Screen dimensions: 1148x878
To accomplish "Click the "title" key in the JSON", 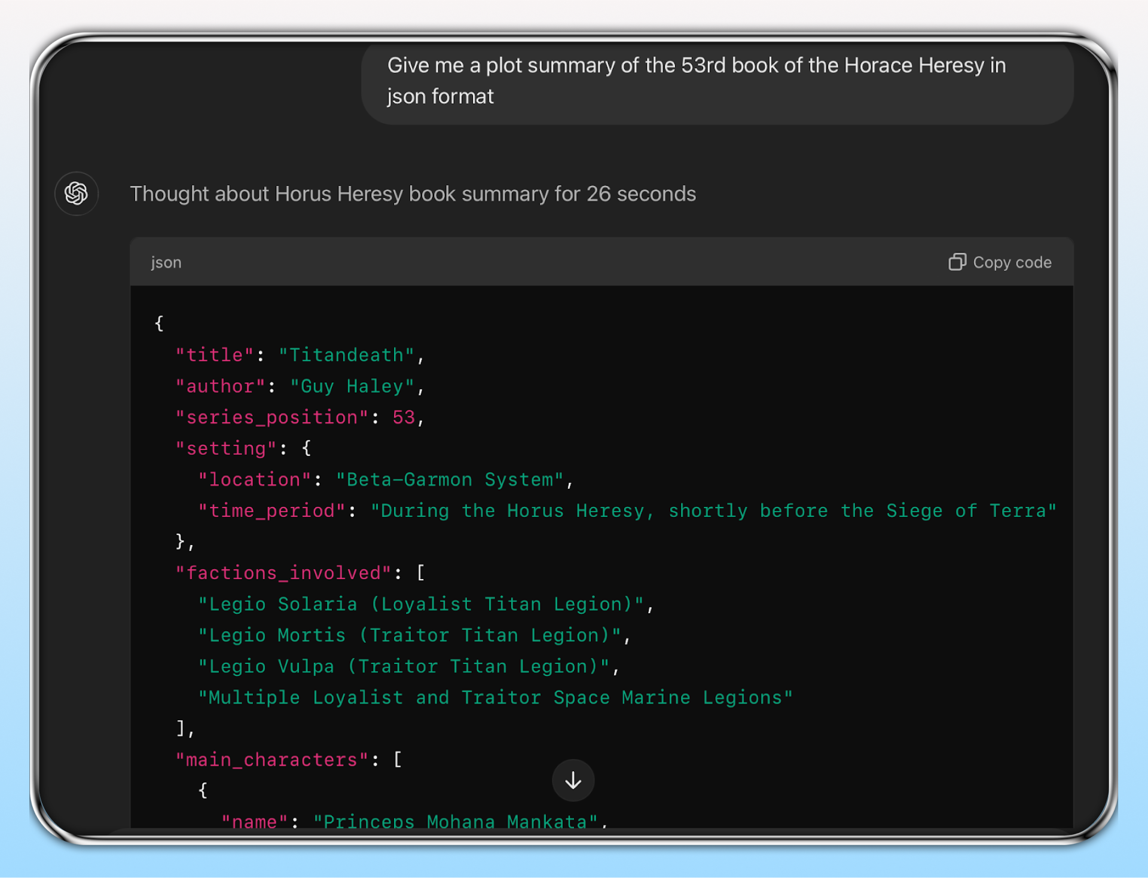I will point(215,355).
